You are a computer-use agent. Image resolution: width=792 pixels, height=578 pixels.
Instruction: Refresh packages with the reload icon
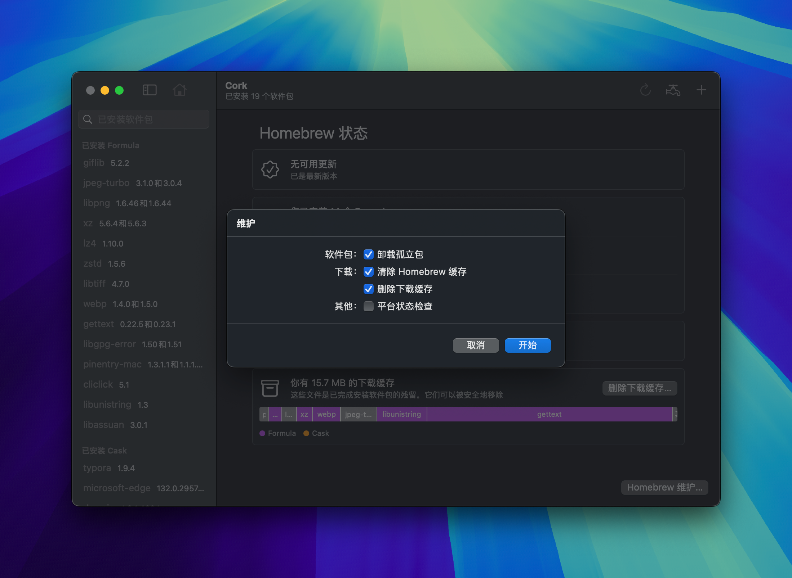(x=645, y=90)
